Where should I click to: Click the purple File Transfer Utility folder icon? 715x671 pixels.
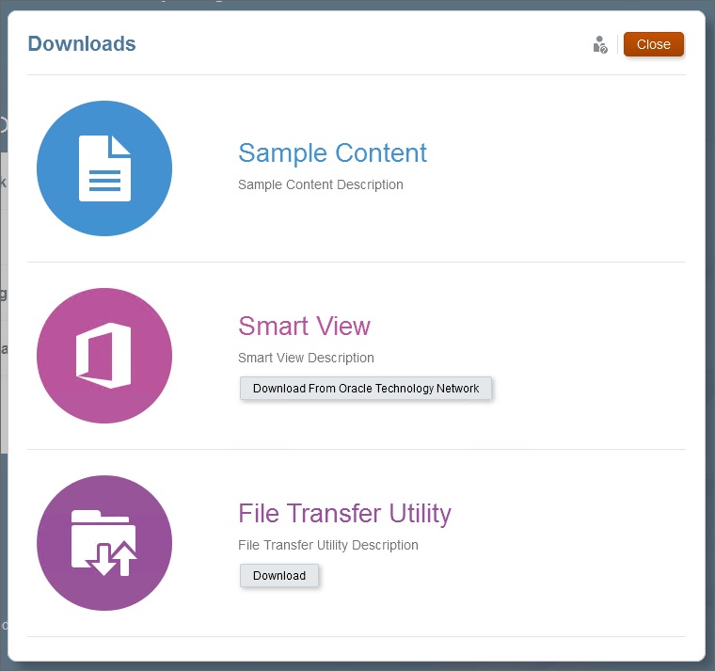[104, 543]
